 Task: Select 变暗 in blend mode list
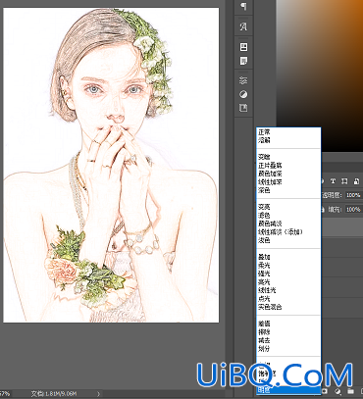pyautogui.click(x=264, y=157)
